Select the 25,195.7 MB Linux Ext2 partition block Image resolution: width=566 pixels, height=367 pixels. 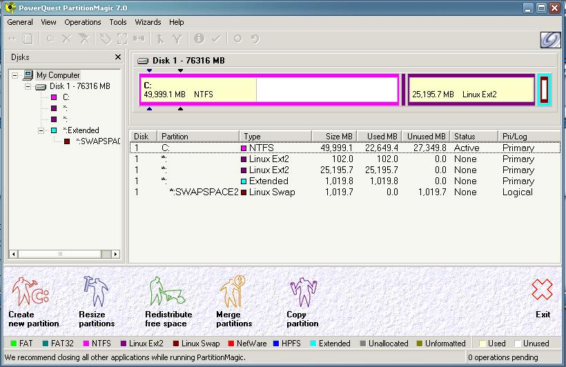[471, 90]
